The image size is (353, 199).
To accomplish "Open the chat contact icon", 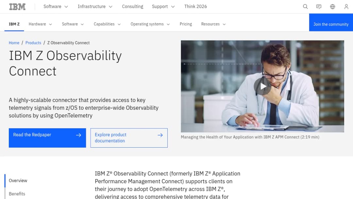I will pyautogui.click(x=319, y=7).
